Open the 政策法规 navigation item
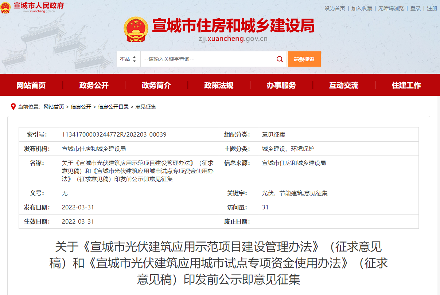 219,85
